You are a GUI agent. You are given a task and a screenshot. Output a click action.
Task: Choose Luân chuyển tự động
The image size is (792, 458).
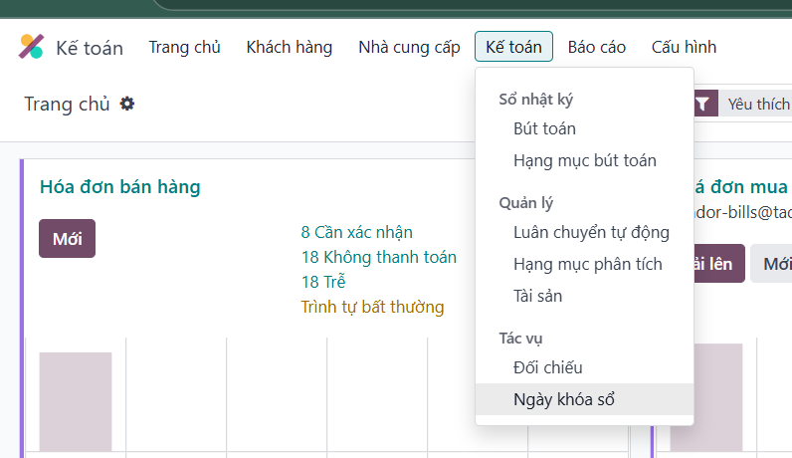click(x=584, y=233)
